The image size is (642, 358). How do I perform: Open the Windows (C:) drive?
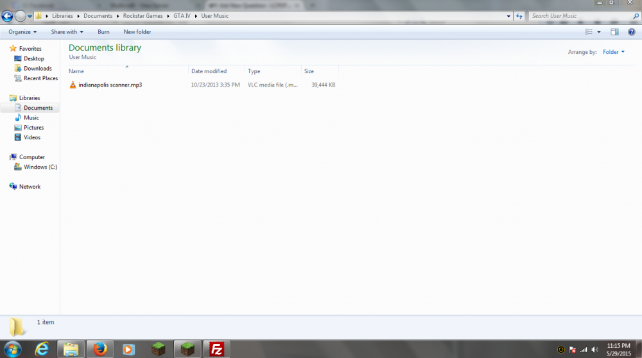tap(40, 167)
